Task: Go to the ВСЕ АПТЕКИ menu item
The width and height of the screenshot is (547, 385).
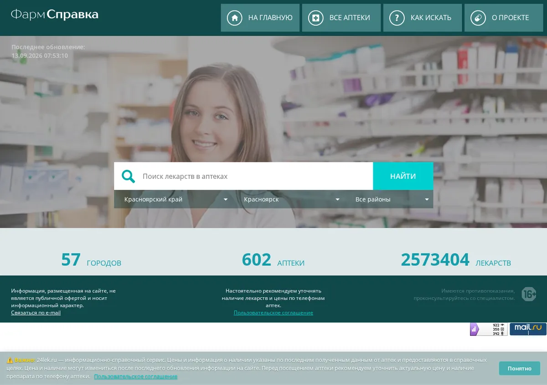Action: point(341,18)
